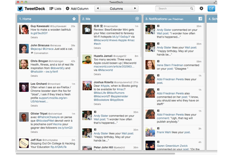The height and width of the screenshot is (155, 233).
Task: Open Abbi Friedman Perets 'also commented' name link
Action: point(170,93)
